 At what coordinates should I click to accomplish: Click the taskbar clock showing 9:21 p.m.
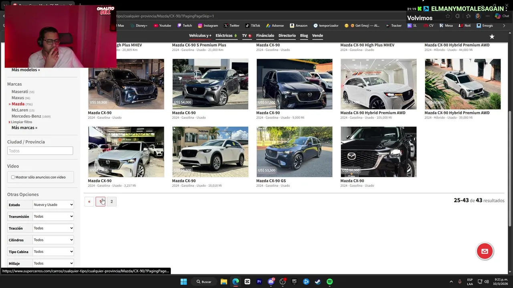(x=501, y=282)
